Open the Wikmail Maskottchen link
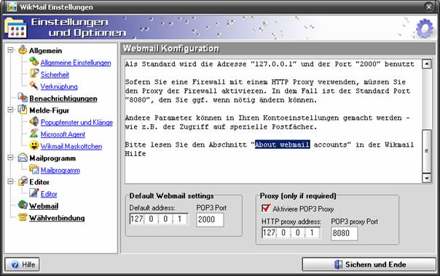440x276 pixels. click(x=71, y=147)
